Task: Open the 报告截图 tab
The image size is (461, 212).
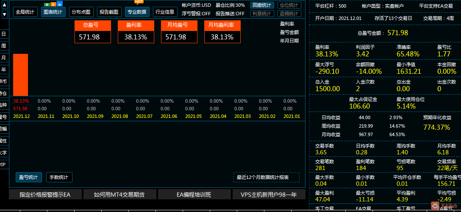Action: (109, 12)
